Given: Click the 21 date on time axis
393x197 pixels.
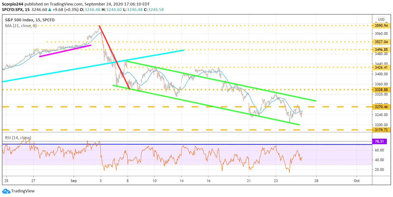Looking at the screenshot, I should [249, 181].
